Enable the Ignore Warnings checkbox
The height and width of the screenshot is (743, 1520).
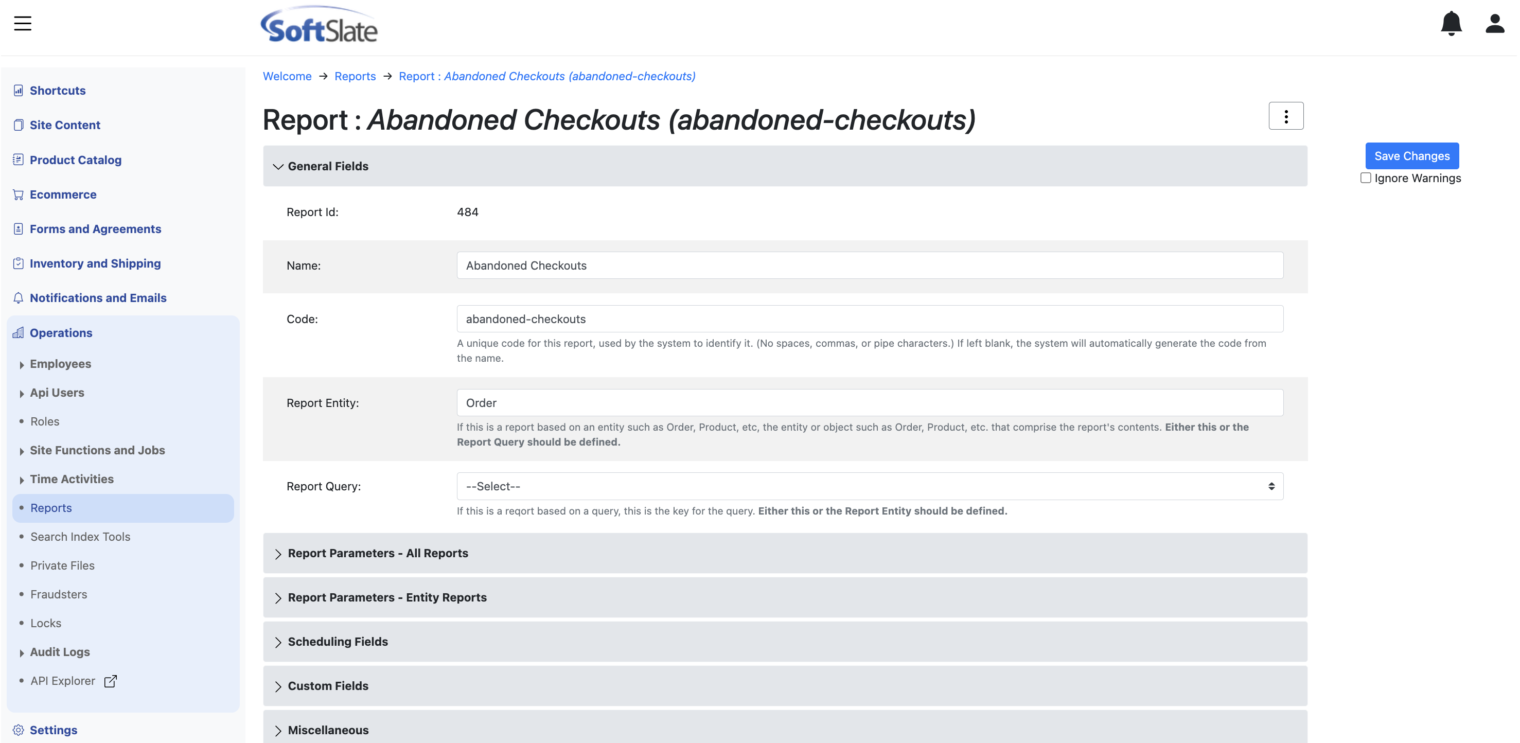tap(1366, 178)
